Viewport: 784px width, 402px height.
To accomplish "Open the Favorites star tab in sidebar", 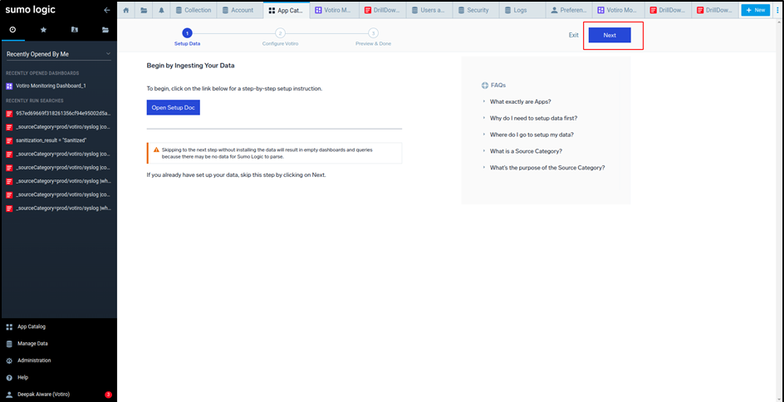I will pyautogui.click(x=43, y=30).
